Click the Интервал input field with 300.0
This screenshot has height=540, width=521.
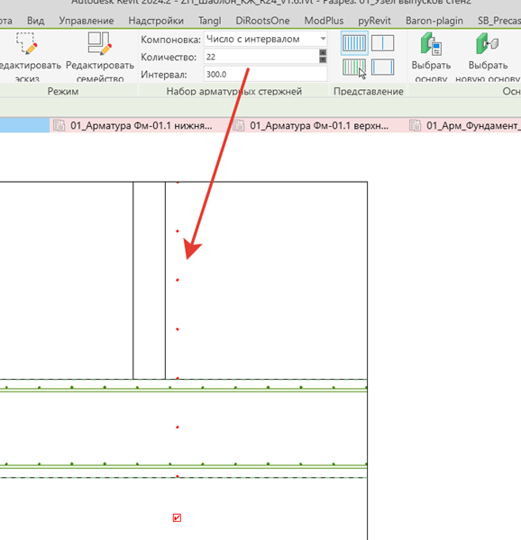tap(266, 75)
